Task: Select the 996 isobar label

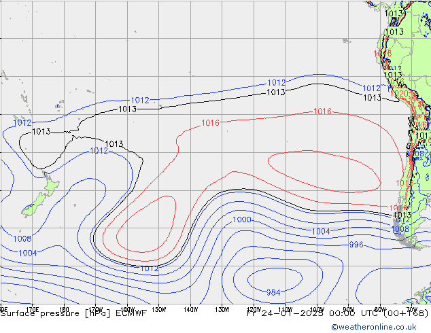Action: click(x=356, y=244)
